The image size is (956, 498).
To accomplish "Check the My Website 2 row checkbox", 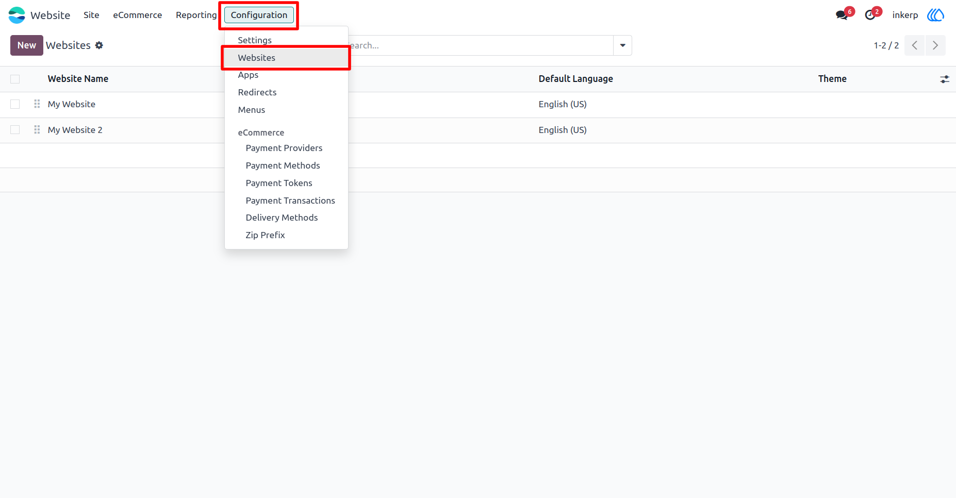I will (x=15, y=130).
